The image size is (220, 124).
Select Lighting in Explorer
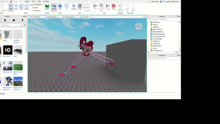click(x=155, y=27)
